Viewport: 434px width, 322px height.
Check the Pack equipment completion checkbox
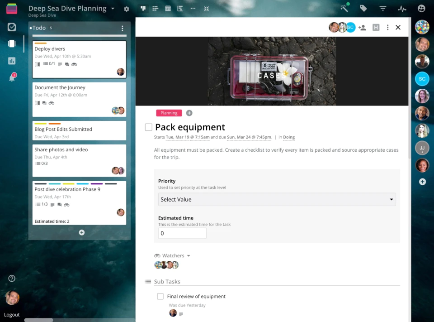(x=149, y=127)
